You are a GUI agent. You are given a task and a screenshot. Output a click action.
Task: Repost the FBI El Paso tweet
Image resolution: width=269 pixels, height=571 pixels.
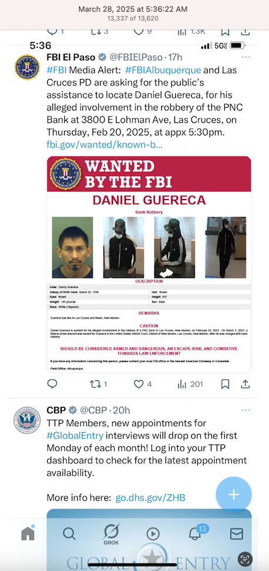point(98,384)
